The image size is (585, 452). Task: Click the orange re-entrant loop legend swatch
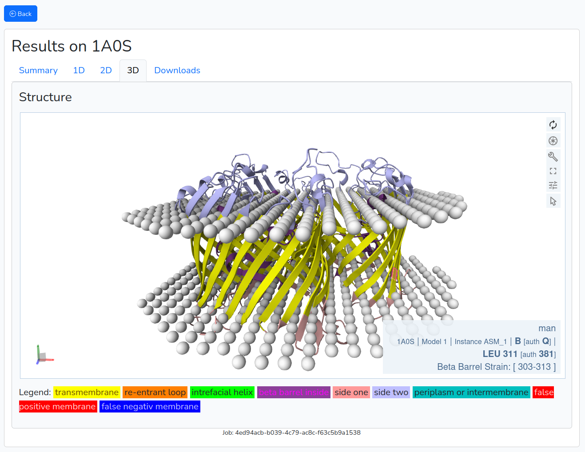point(155,393)
